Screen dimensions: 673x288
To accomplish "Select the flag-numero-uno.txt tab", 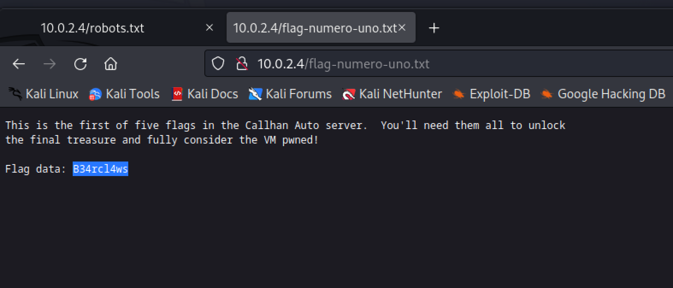I will coord(315,28).
